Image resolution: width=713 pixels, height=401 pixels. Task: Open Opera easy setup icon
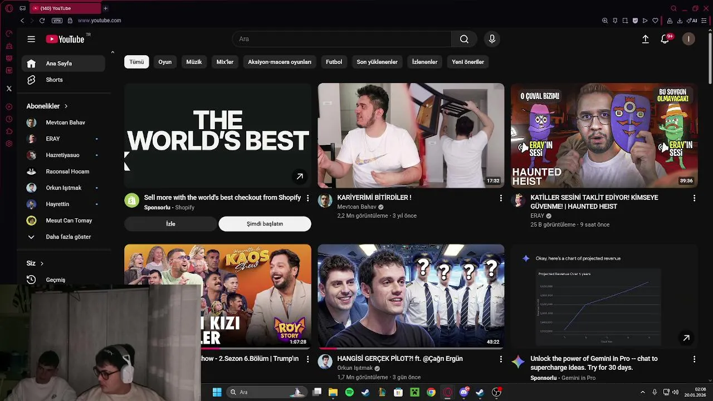click(x=704, y=21)
